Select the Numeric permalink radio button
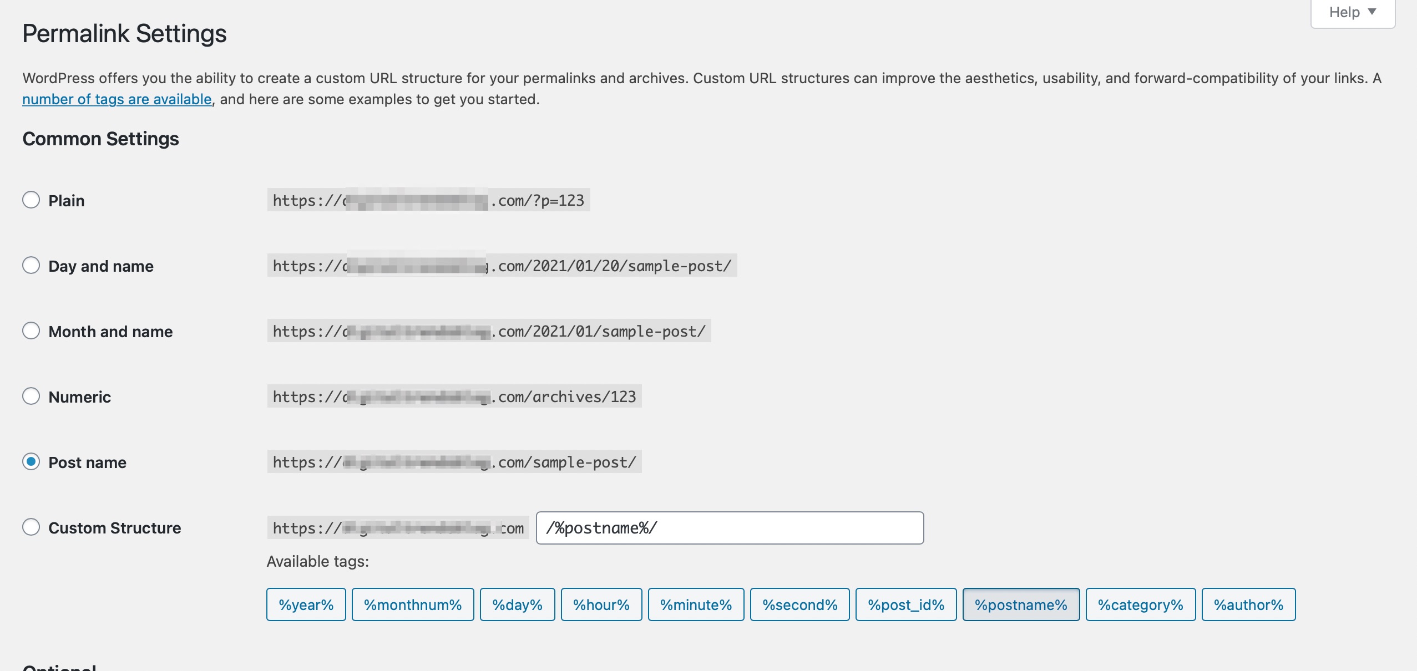The height and width of the screenshot is (671, 1417). [x=31, y=395]
